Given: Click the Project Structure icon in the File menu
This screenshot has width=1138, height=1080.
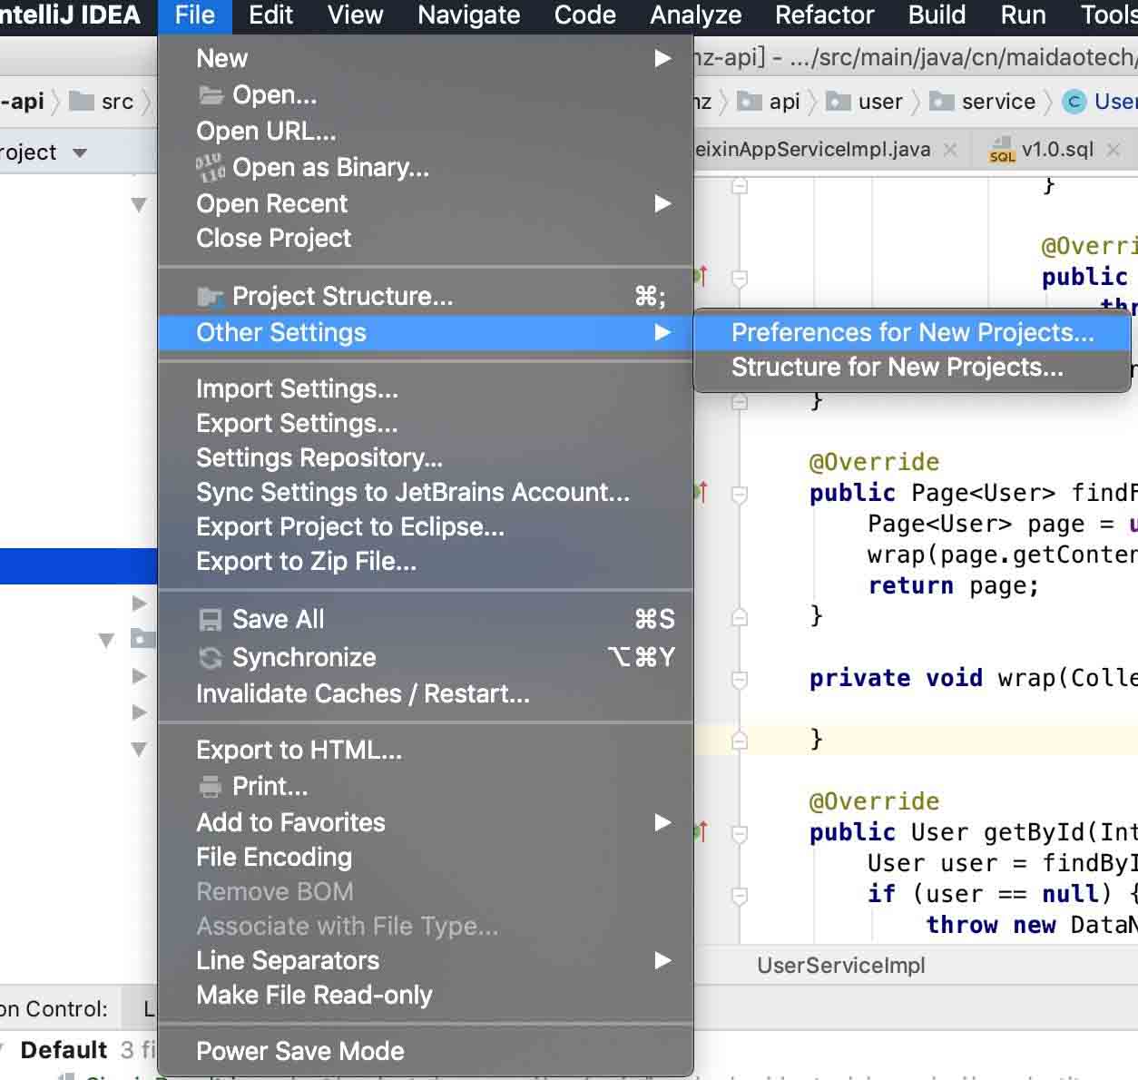Looking at the screenshot, I should 211,297.
